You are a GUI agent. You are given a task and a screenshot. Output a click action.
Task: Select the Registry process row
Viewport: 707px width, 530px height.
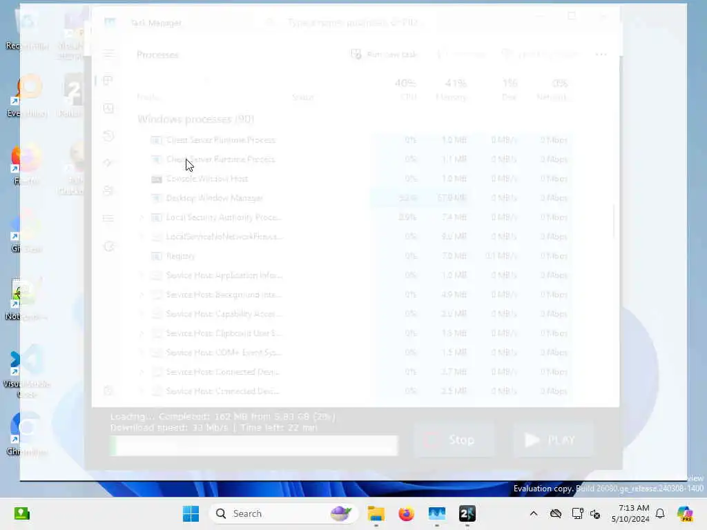[x=354, y=256]
